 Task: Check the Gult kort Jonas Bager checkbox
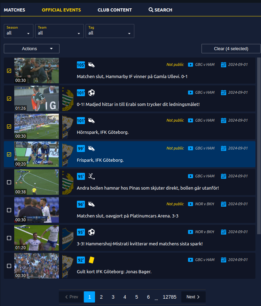point(9,266)
